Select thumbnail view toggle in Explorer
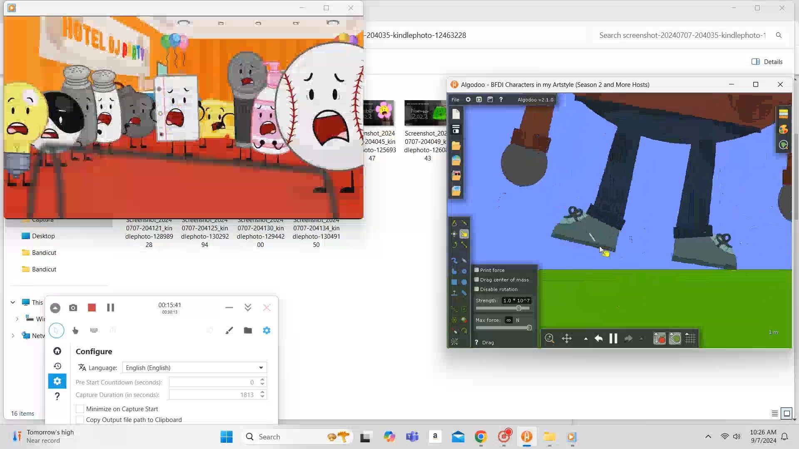The height and width of the screenshot is (449, 799). pos(787,413)
